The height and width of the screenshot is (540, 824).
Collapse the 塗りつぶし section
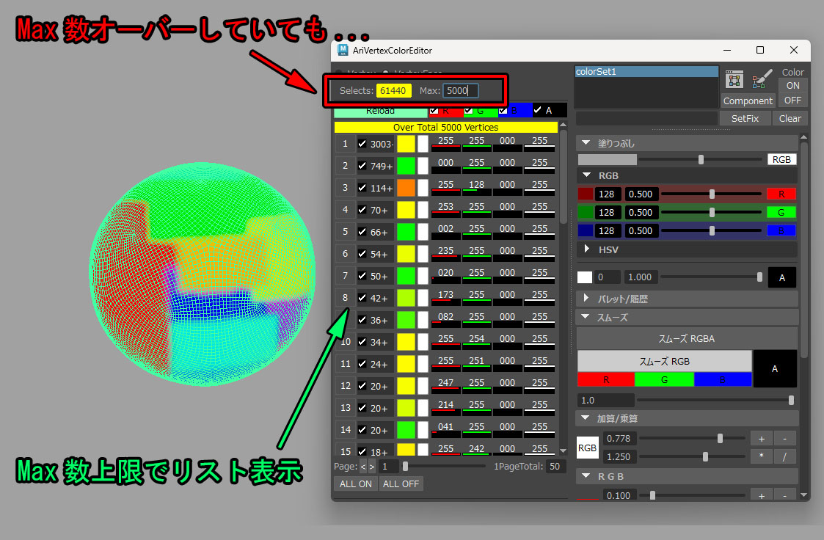pos(586,143)
